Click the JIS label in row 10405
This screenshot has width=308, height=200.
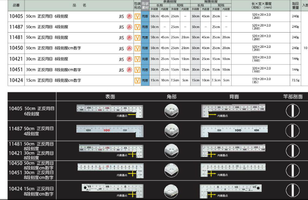click(121, 16)
